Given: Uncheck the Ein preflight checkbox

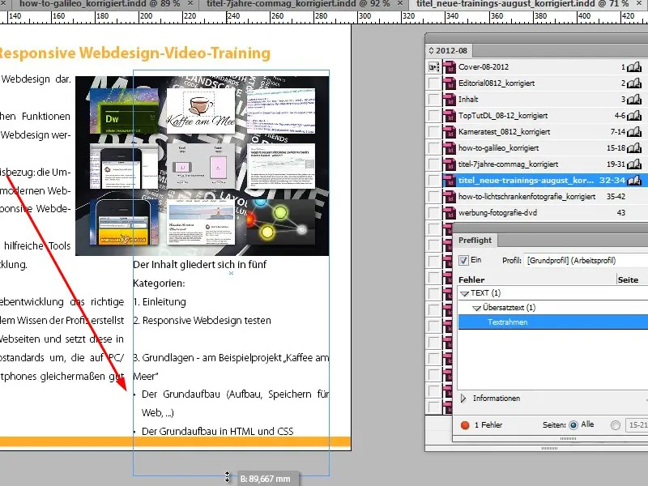Looking at the screenshot, I should coord(463,260).
